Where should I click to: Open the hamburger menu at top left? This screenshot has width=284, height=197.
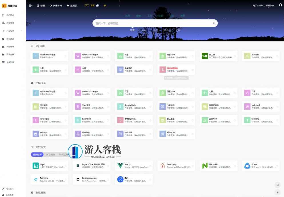[x=30, y=5]
